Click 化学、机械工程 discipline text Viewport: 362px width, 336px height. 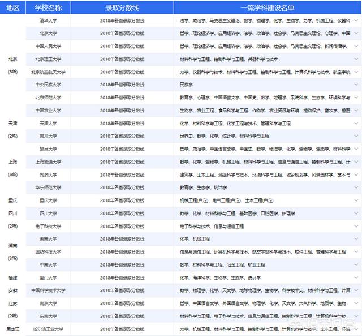(195, 239)
